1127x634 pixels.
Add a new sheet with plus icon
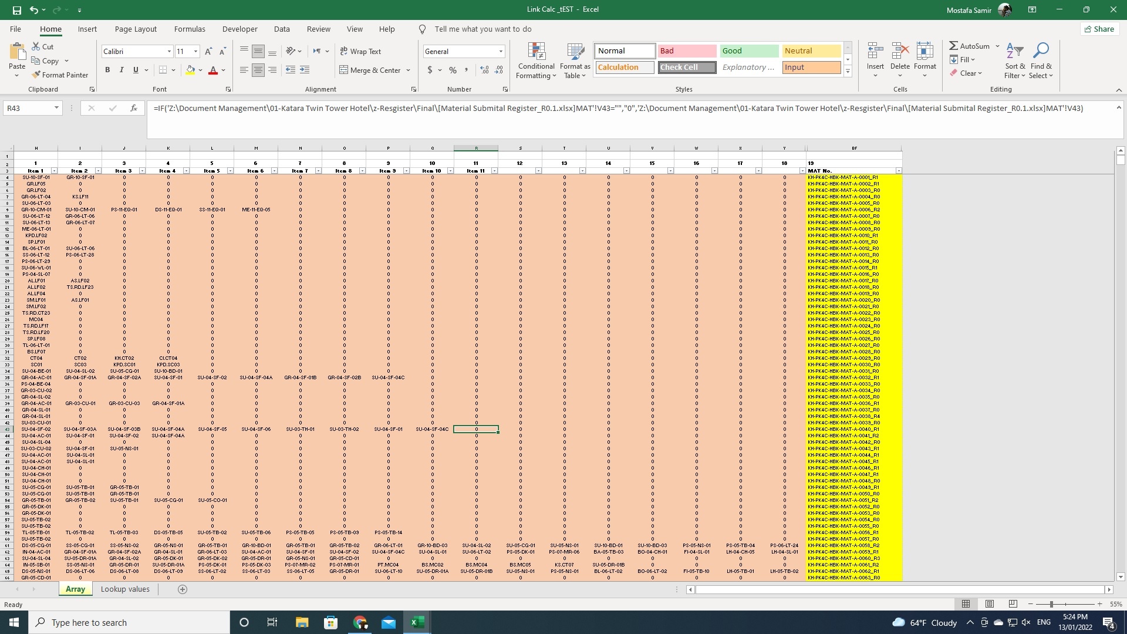(x=183, y=589)
